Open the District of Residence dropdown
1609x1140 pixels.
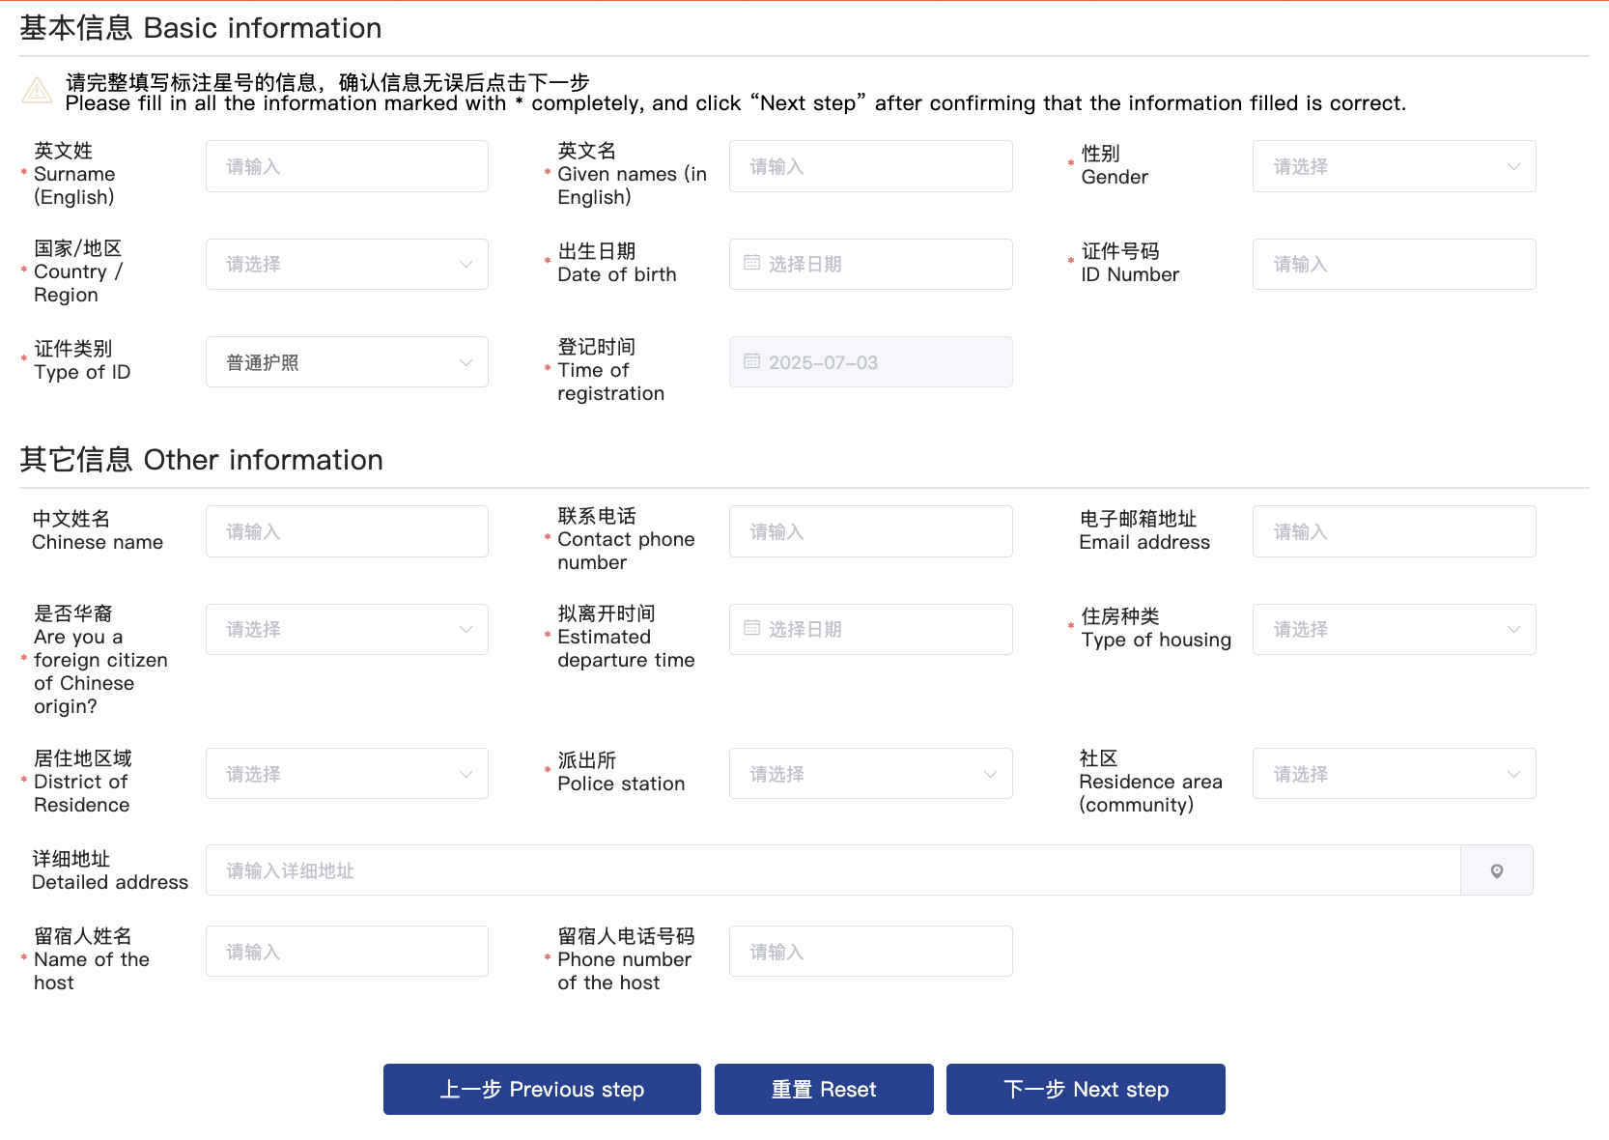[347, 774]
